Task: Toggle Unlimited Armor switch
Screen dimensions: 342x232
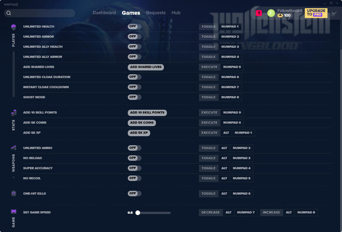Action: point(134,37)
